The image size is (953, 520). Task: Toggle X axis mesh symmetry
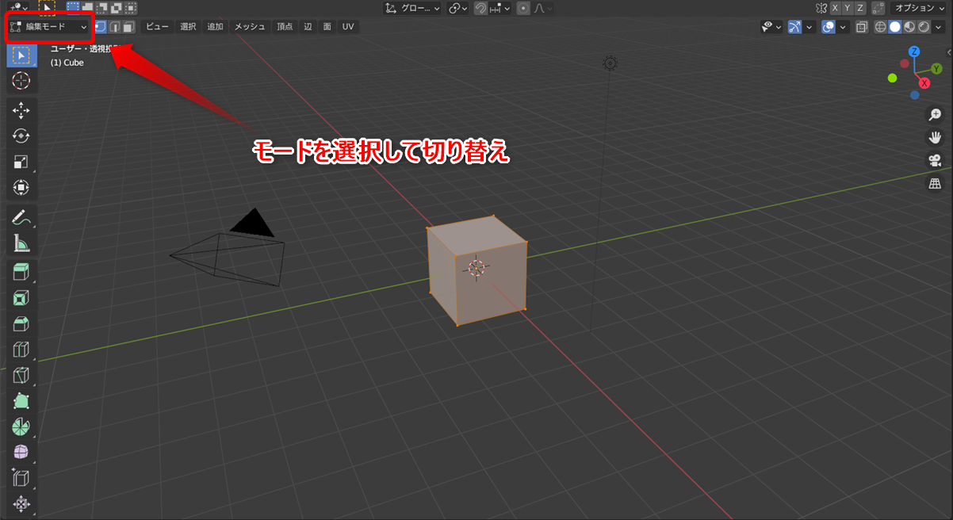tap(836, 8)
